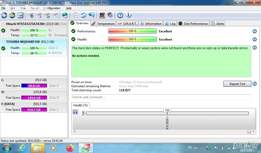This screenshot has width=261, height=153.
Task: Switch to the Disk Performance tab
Action: point(193,24)
